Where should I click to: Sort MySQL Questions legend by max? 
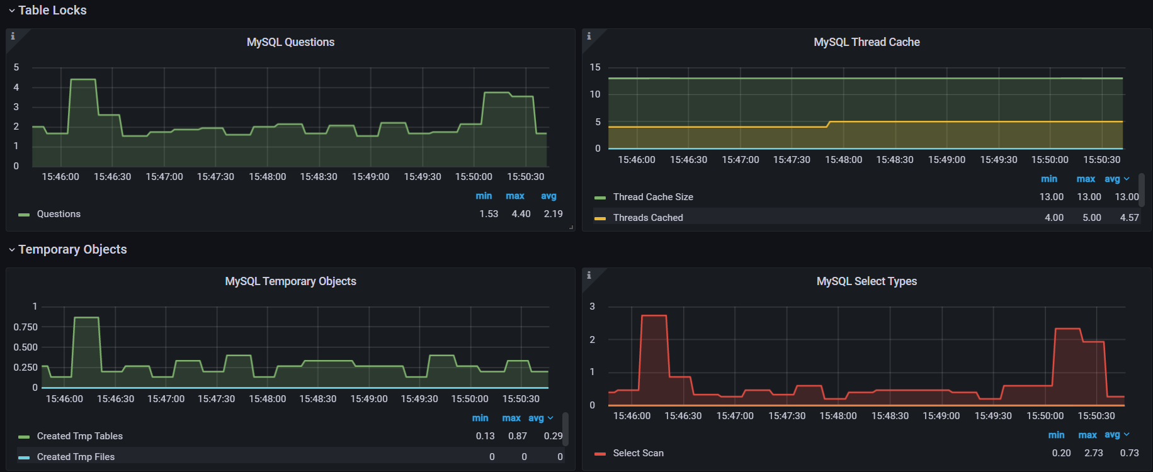pyautogui.click(x=515, y=196)
